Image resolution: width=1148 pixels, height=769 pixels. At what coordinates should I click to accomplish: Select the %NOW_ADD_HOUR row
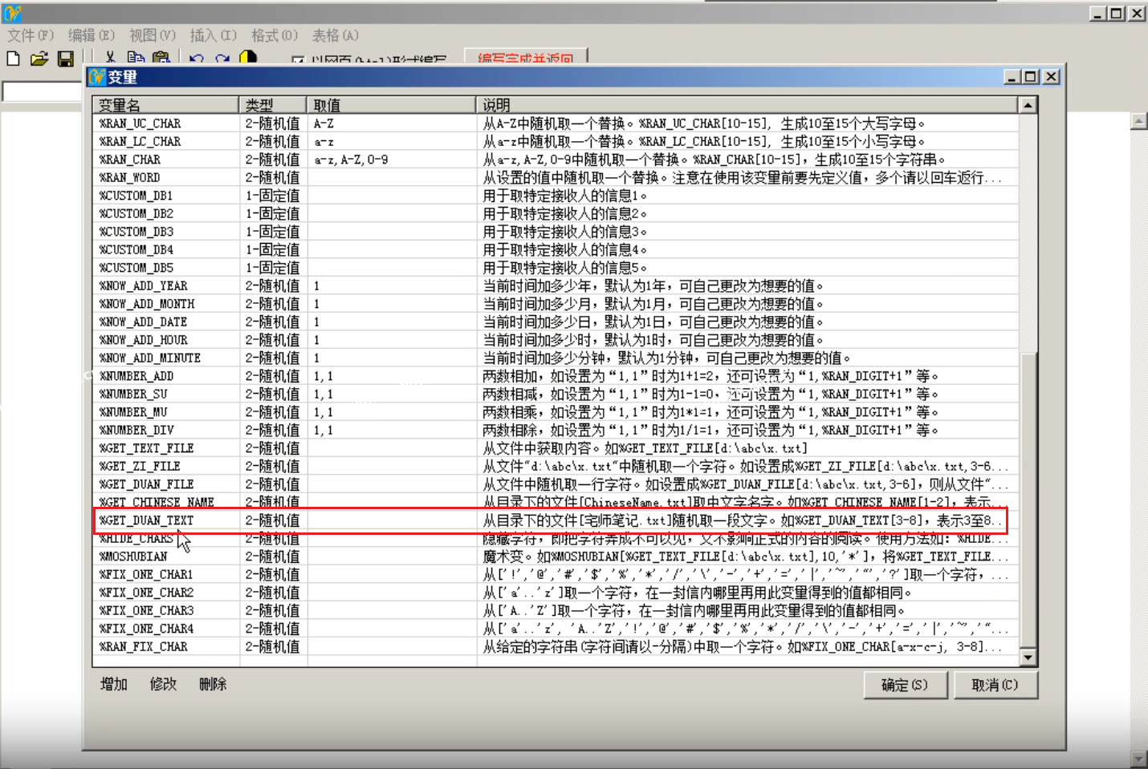[556, 340]
